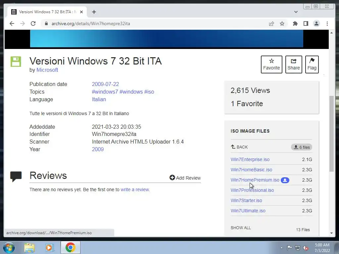
Task: Click the network tray icon
Action: (x=298, y=248)
